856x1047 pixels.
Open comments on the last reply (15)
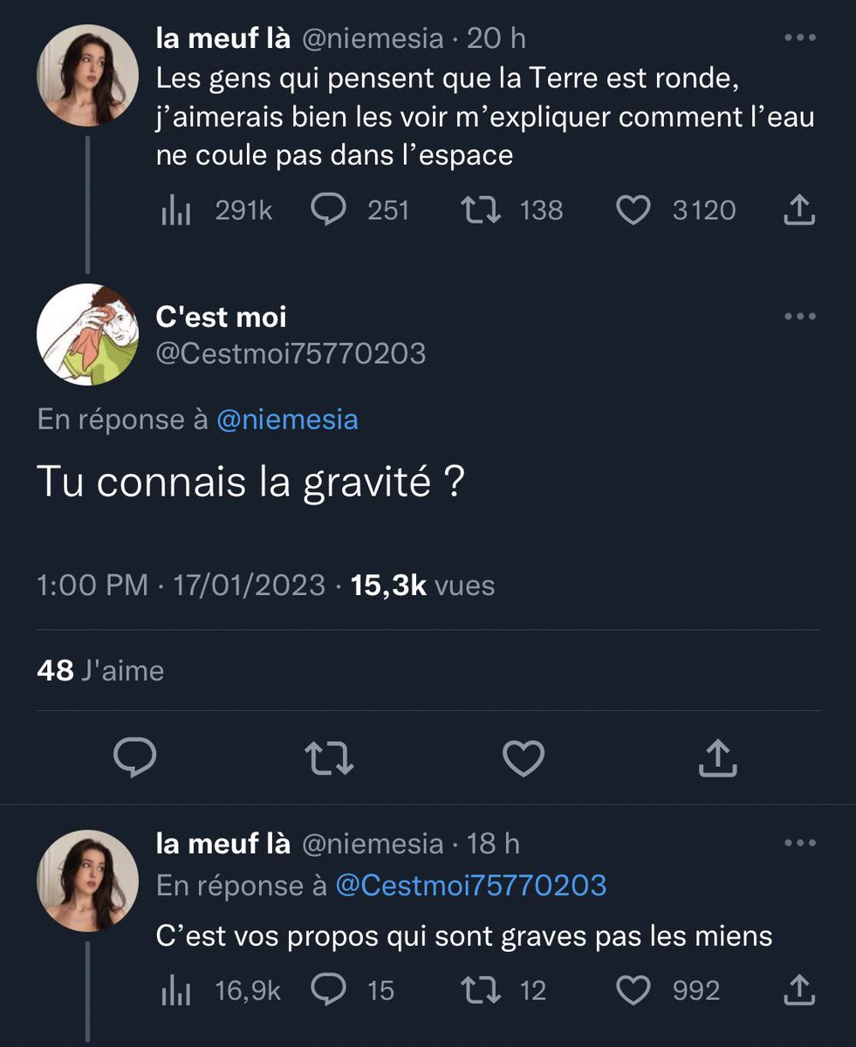(352, 990)
